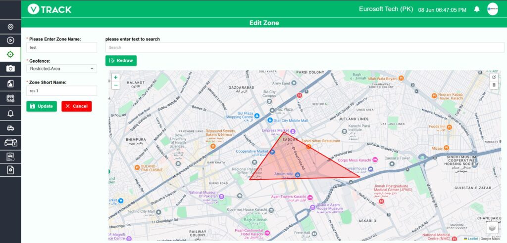This screenshot has width=507, height=243.
Task: Open the locked car immobilizer icon
Action: (11, 142)
